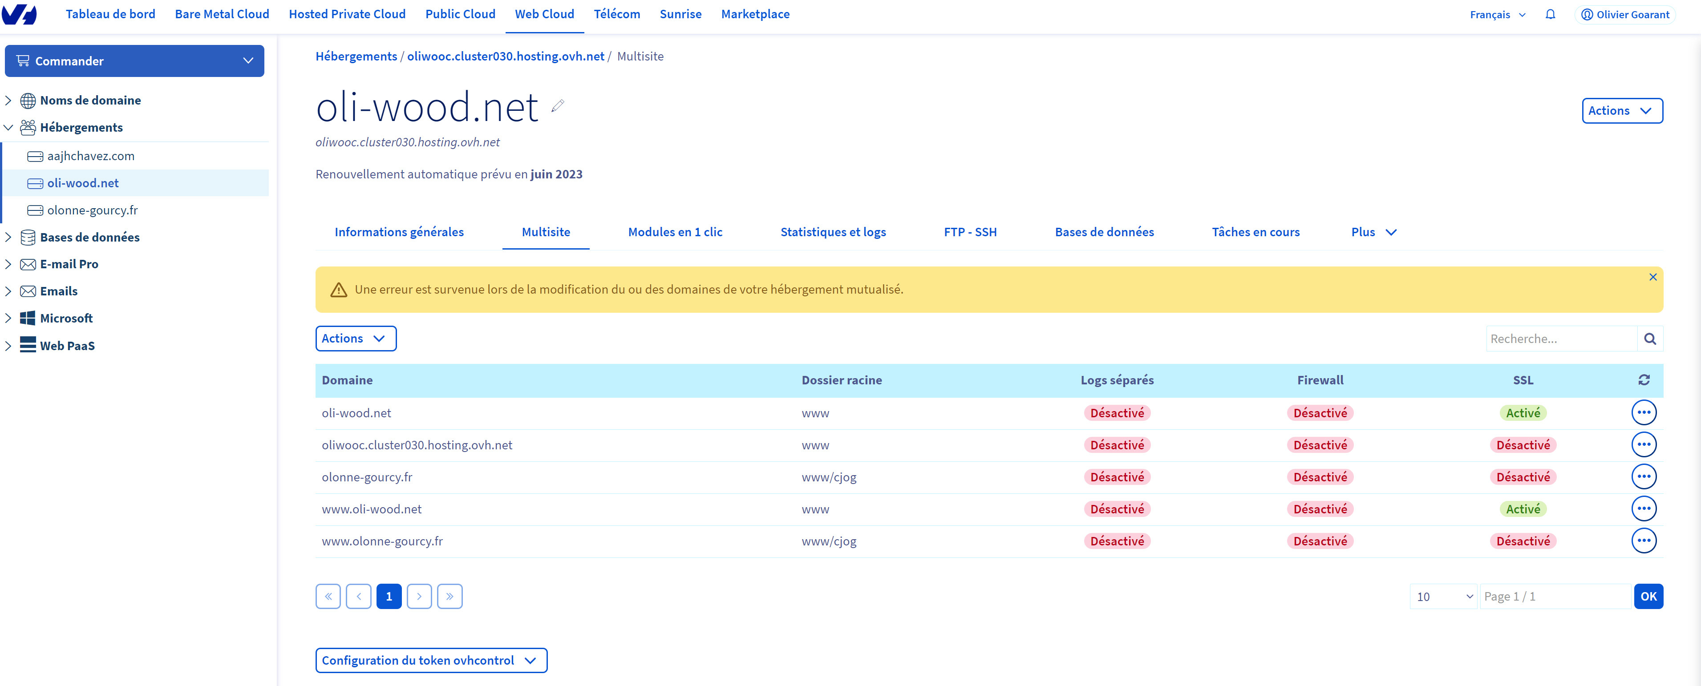
Task: Open the three-dots menu for www.oli-wood.net row
Action: click(1644, 508)
